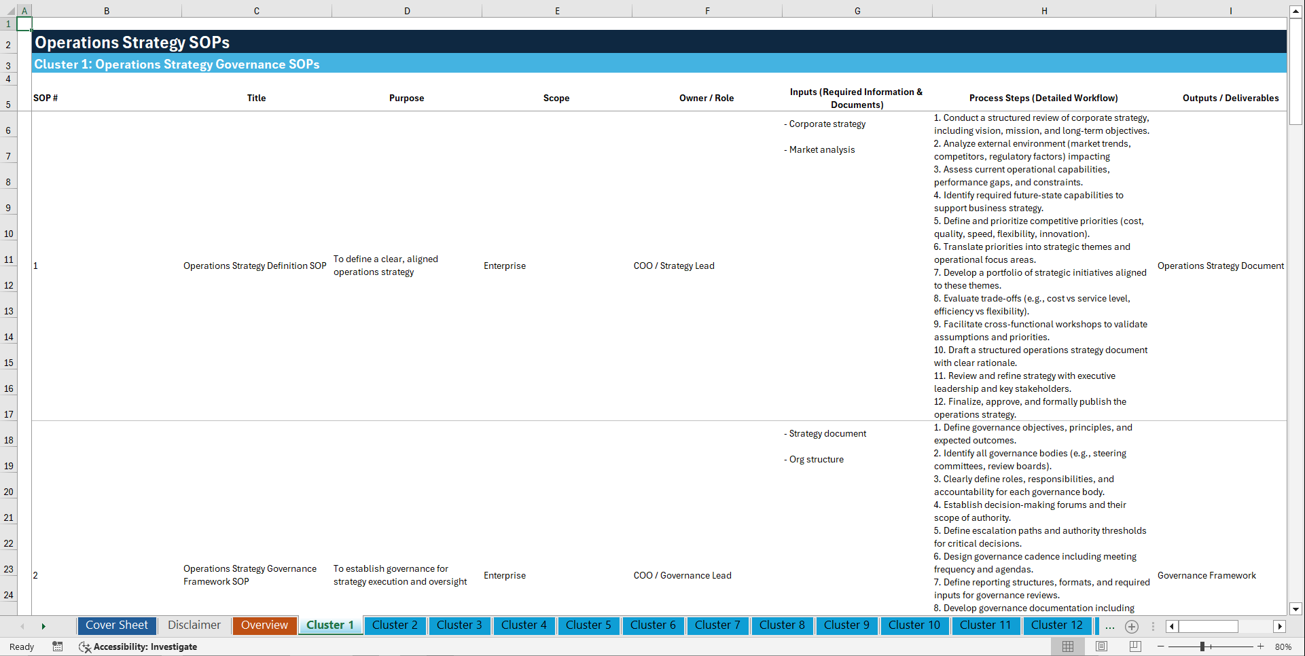Switch to Page Layout view
This screenshot has height=656, width=1305.
[x=1101, y=646]
